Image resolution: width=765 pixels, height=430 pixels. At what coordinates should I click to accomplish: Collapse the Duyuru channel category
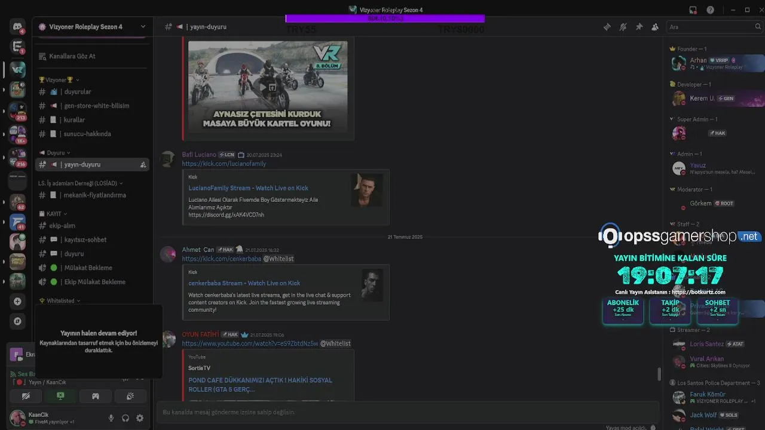[x=55, y=152]
